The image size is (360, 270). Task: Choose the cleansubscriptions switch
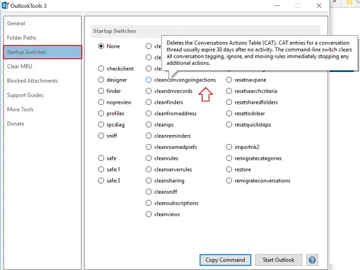(149, 203)
